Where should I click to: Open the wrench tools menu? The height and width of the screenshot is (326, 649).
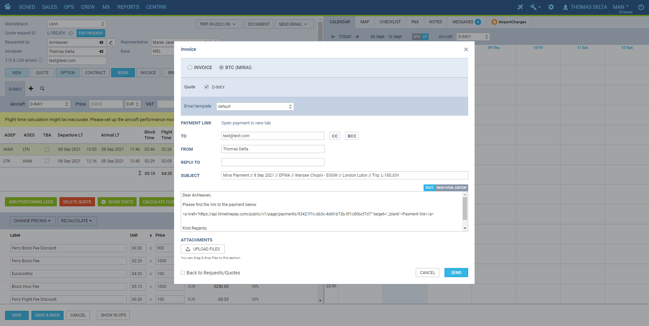point(534,7)
